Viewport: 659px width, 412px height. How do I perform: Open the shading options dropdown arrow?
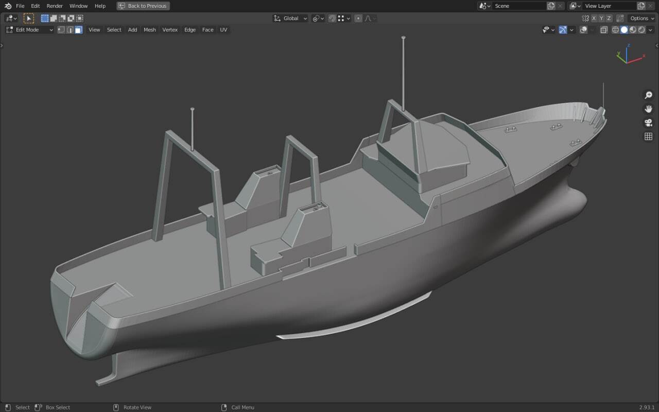pyautogui.click(x=651, y=30)
